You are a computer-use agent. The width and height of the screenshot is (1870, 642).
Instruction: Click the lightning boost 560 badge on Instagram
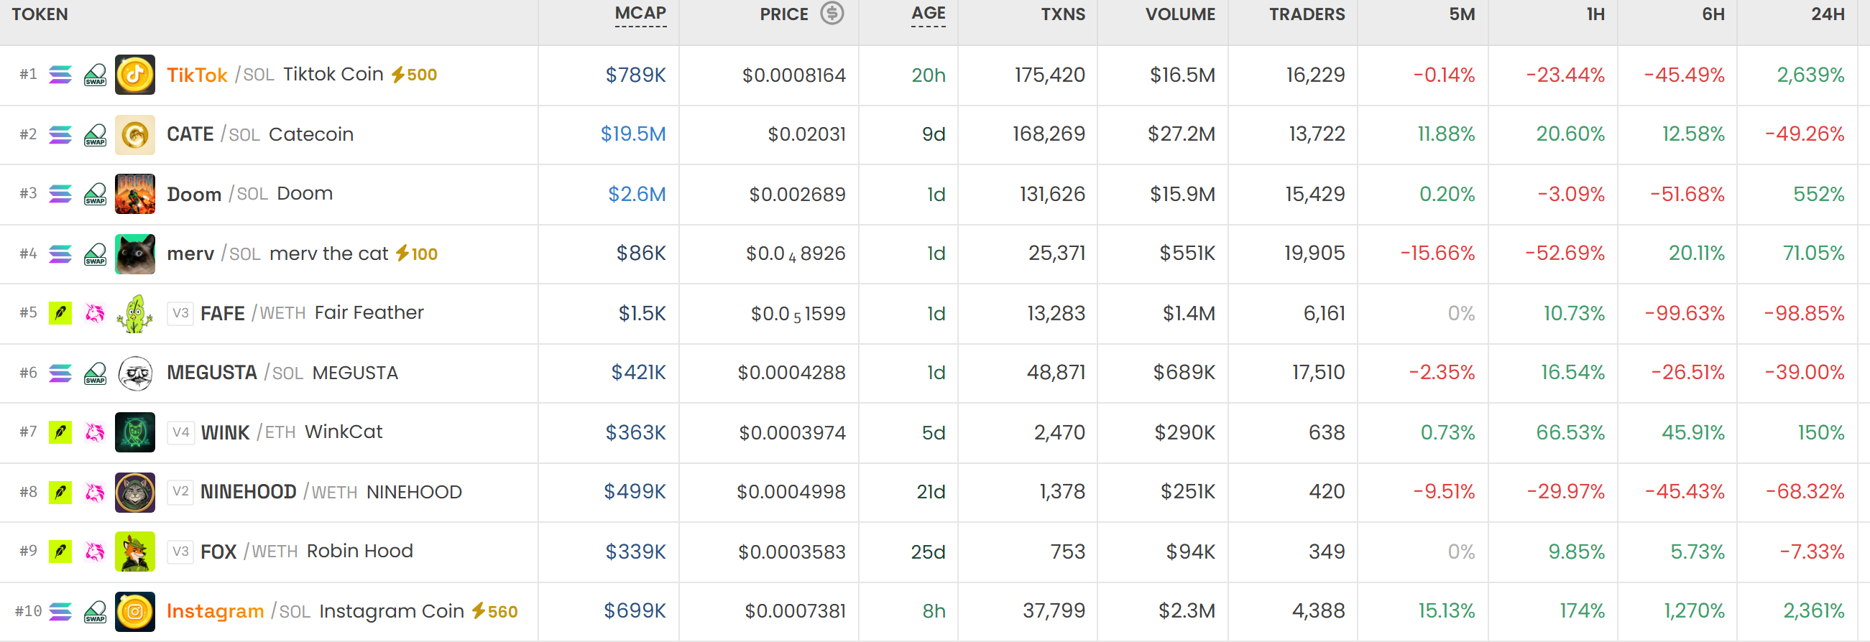[494, 612]
